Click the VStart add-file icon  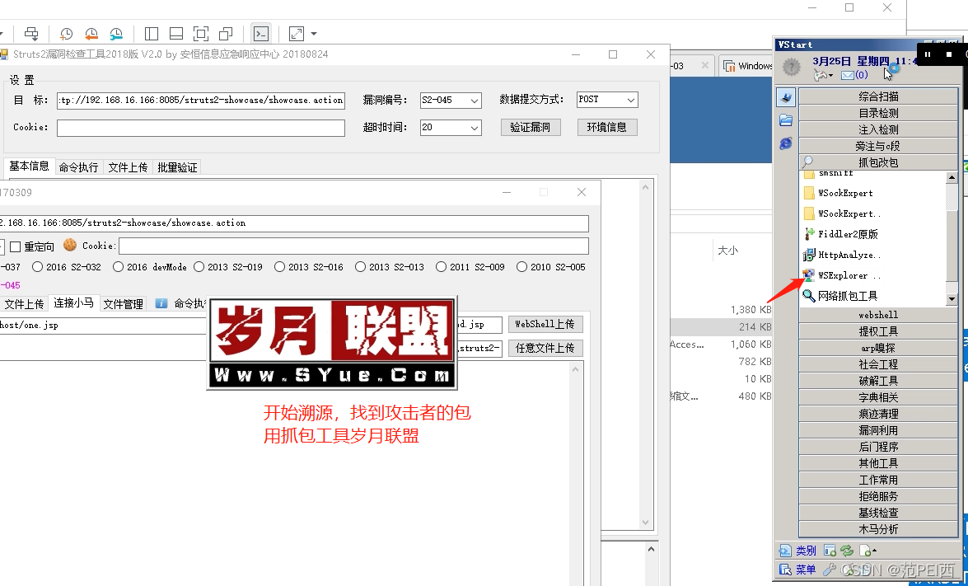pos(866,551)
